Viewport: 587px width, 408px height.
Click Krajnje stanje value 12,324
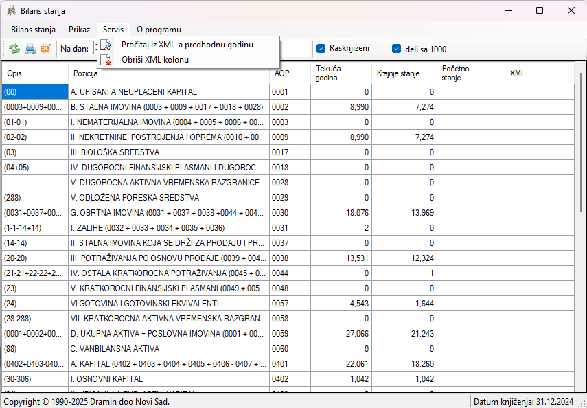tap(404, 258)
